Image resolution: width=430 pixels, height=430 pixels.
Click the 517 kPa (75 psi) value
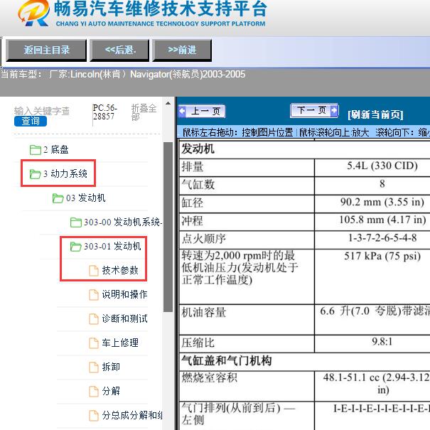click(x=382, y=256)
